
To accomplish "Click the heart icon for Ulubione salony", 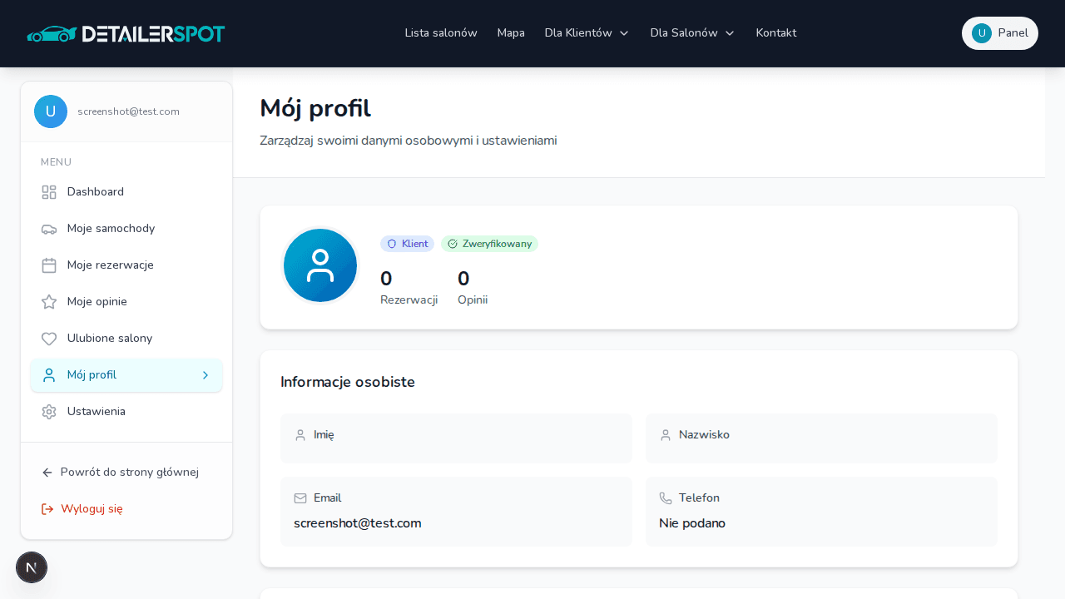I will (x=49, y=339).
